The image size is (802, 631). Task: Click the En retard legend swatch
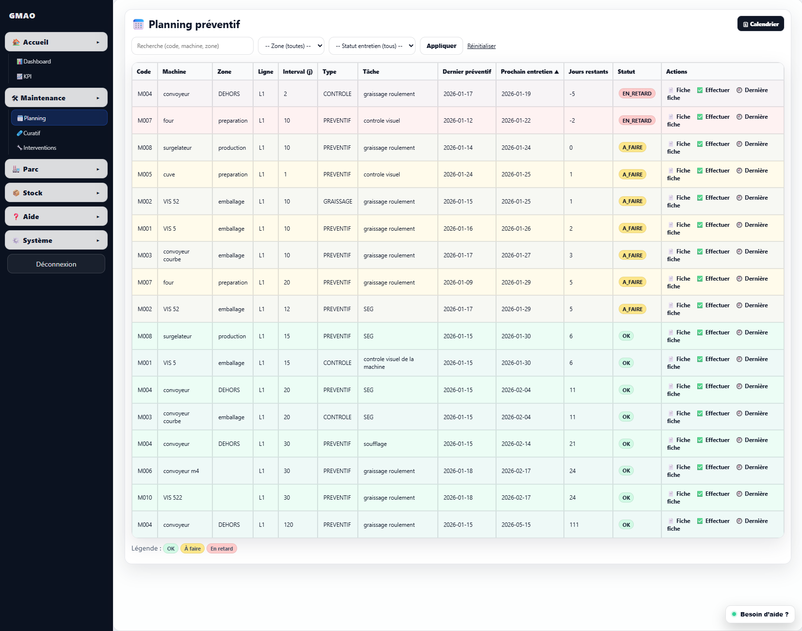pos(222,549)
